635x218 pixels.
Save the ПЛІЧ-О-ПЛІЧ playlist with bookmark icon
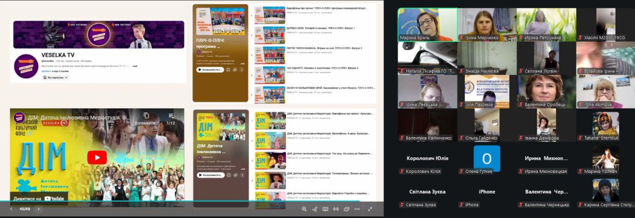(228, 70)
